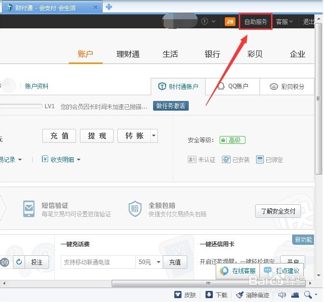
Task: Click the 皮肤 skin icon in status bar
Action: (178, 295)
